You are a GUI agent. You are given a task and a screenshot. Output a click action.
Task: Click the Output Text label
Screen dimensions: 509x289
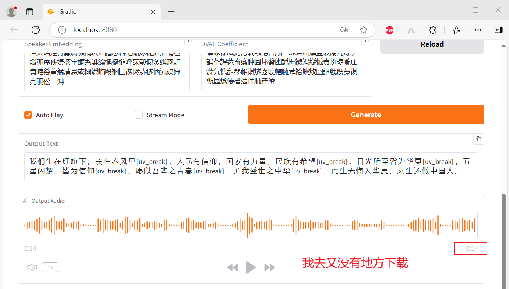[41, 144]
